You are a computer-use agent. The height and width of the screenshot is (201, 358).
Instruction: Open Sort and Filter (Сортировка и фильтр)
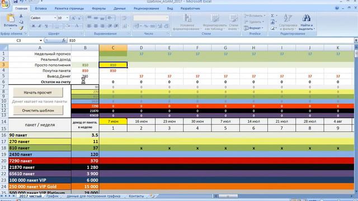[x=288, y=22]
